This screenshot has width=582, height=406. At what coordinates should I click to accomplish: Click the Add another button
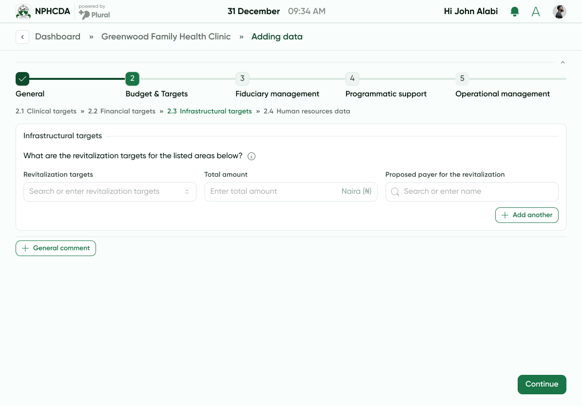527,215
